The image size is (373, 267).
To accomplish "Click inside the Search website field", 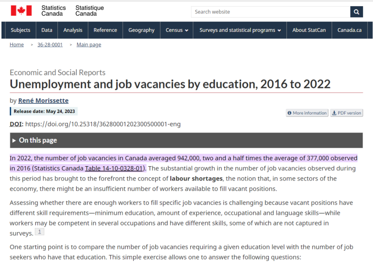I will 271,12.
